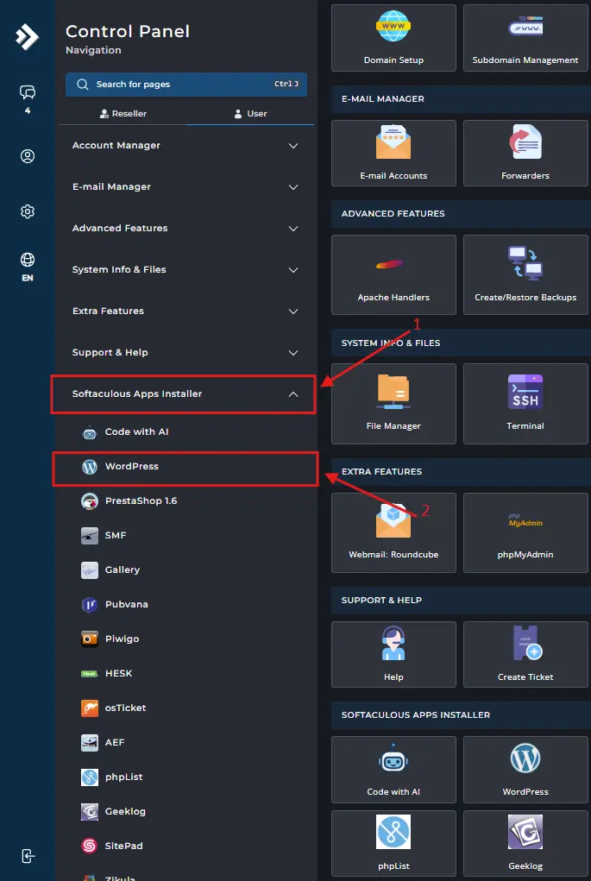Image resolution: width=591 pixels, height=881 pixels.
Task: Click the DirectAdmin logo icon
Action: (x=27, y=36)
